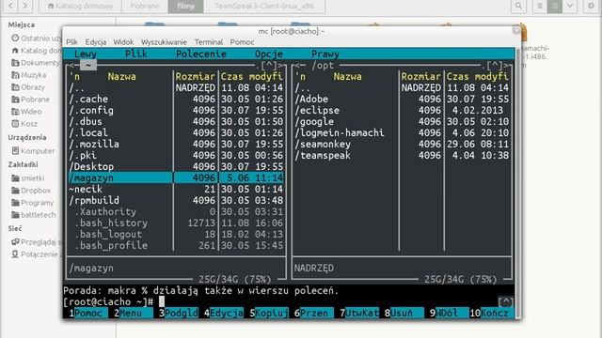
Task: Select the /rpmbuild directory row
Action: click(176, 200)
